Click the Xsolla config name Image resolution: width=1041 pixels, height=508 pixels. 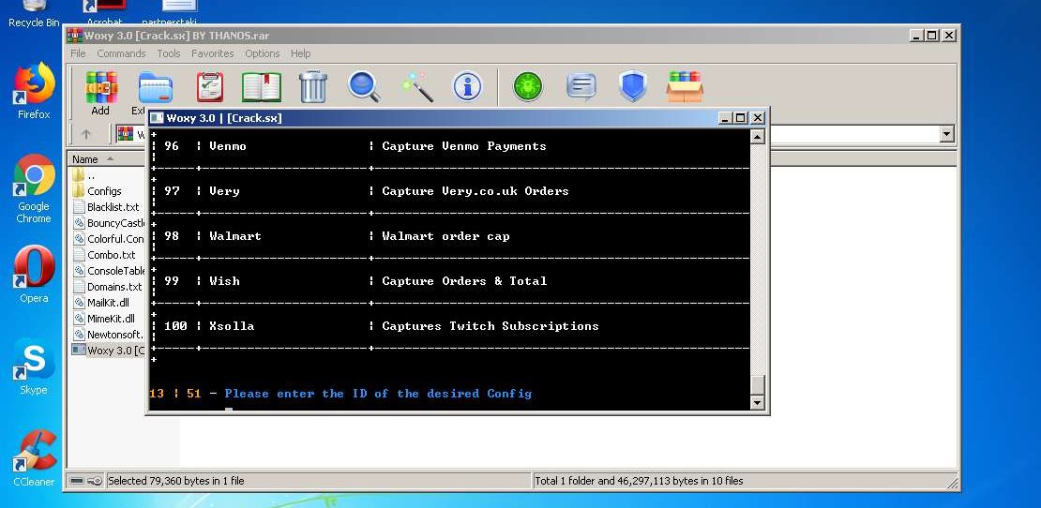click(232, 326)
